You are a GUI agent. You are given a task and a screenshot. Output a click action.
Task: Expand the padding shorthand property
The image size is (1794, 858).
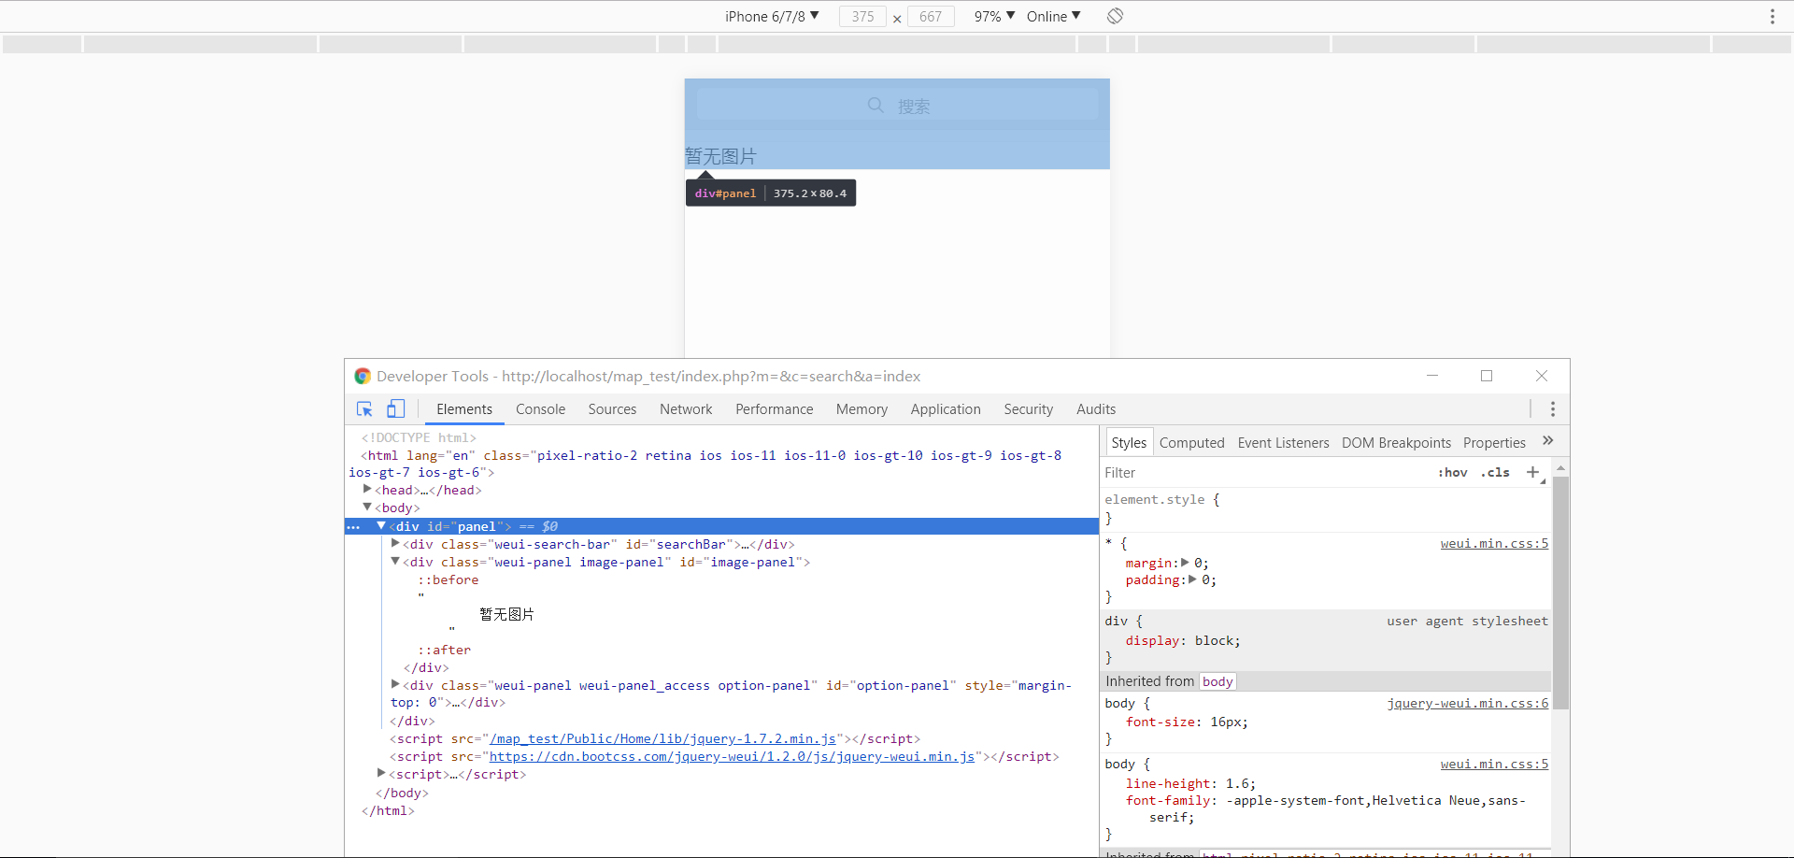1192,579
